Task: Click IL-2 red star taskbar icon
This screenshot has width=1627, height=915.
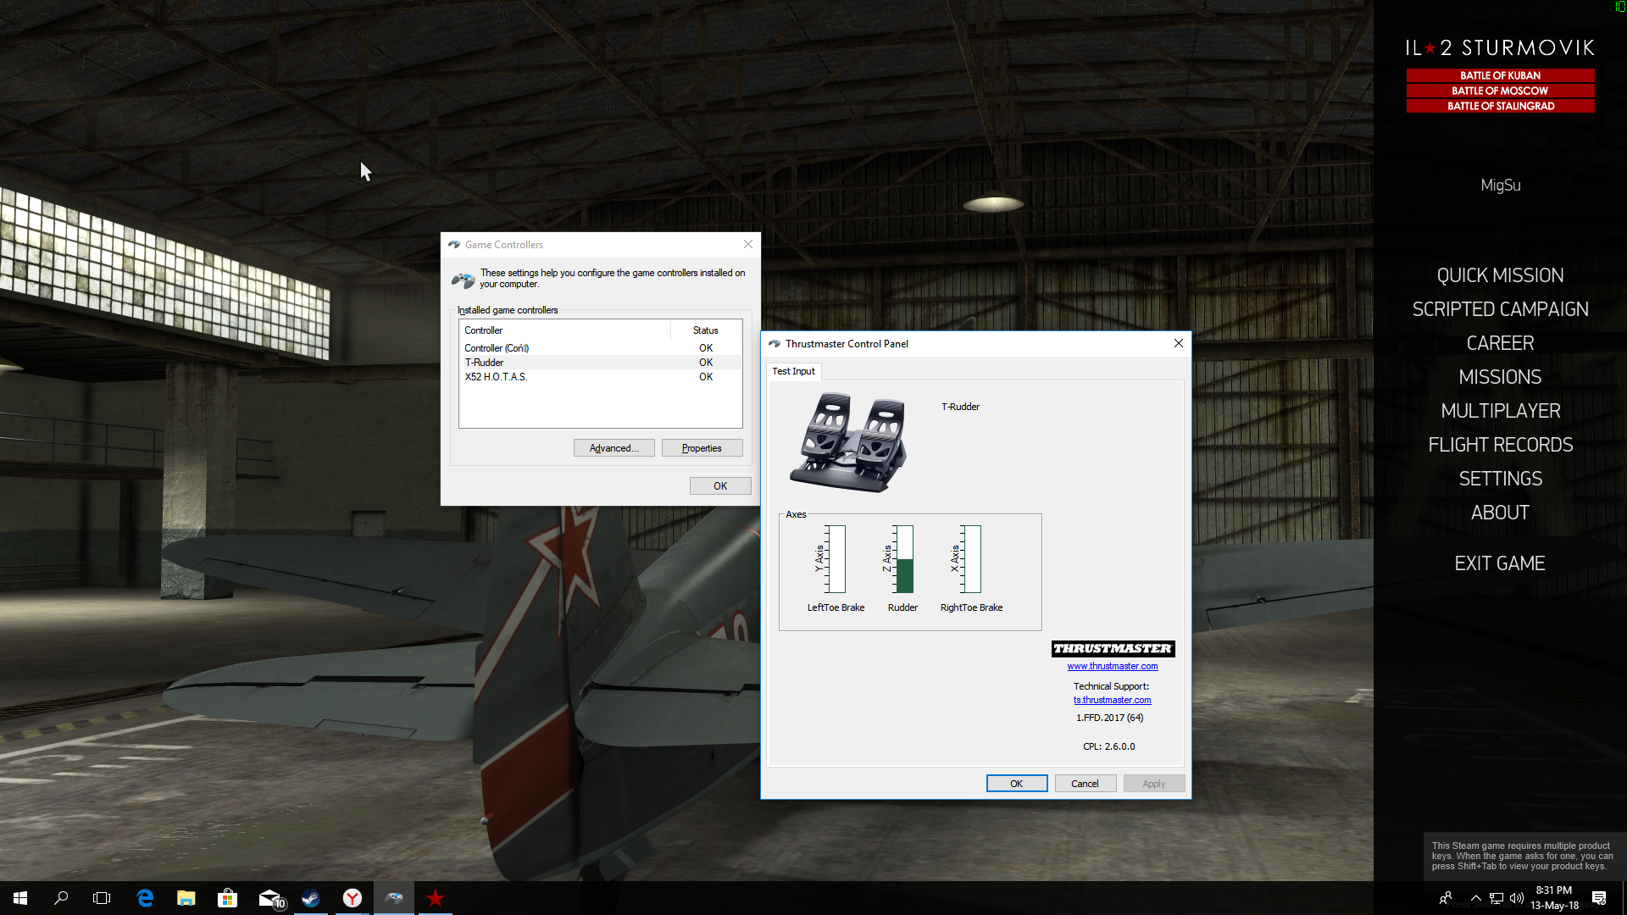Action: tap(436, 898)
